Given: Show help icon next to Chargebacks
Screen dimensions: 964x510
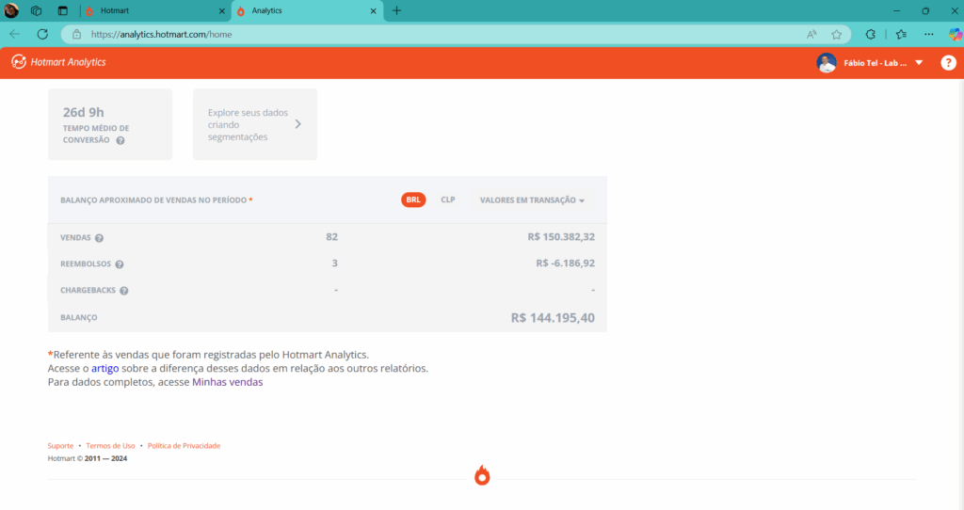Looking at the screenshot, I should (123, 291).
